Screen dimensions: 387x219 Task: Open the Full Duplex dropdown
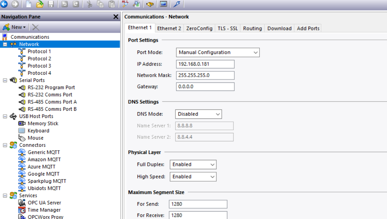193,164
